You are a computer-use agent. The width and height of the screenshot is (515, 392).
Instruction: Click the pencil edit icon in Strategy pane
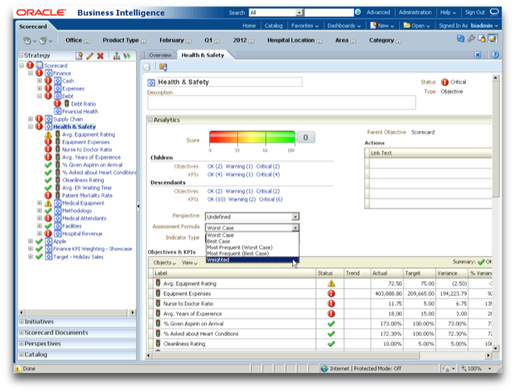click(90, 56)
